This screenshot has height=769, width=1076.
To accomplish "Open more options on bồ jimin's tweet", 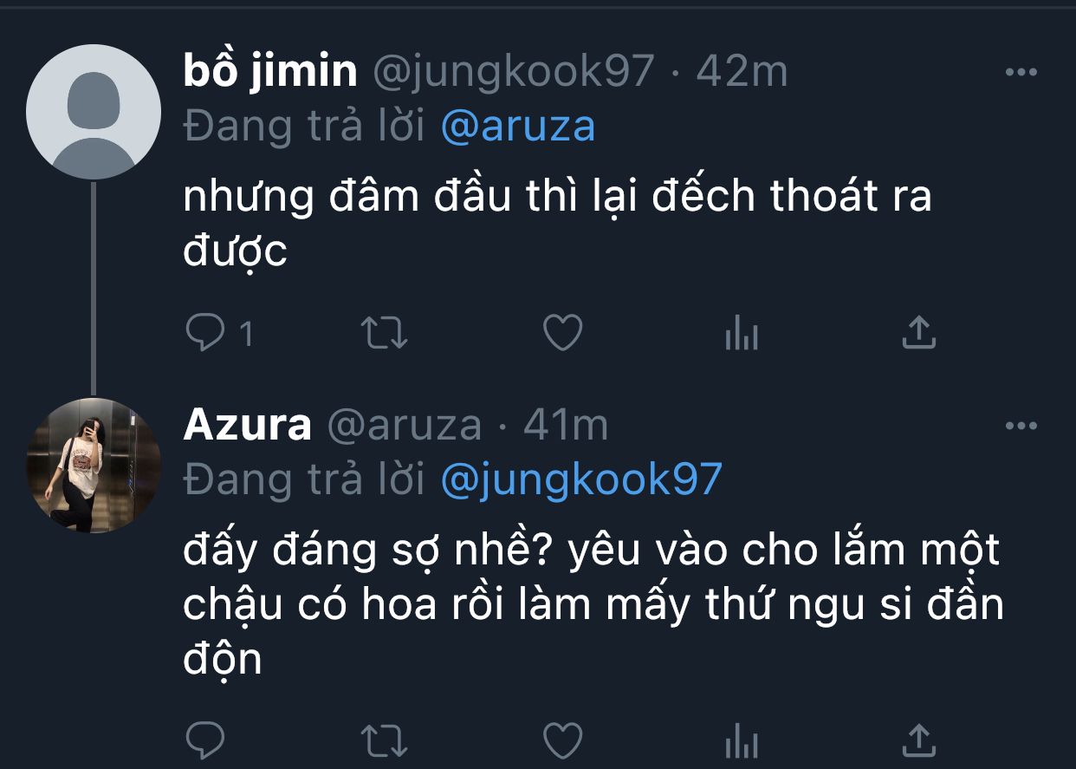I will pos(1021,73).
